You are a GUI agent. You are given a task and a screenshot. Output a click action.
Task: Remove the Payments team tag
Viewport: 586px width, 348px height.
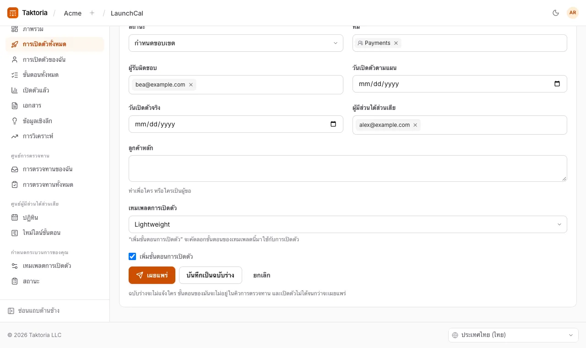point(396,43)
